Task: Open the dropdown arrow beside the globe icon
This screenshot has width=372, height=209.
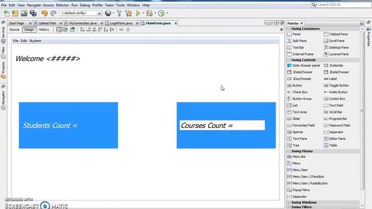Action: click(113, 13)
